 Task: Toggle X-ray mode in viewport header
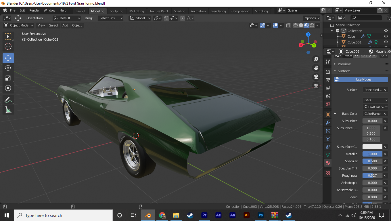tap(288, 25)
